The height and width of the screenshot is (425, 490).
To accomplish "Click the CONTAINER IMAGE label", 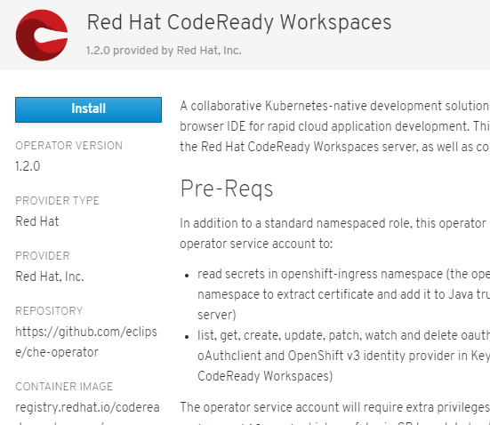I will tap(64, 387).
